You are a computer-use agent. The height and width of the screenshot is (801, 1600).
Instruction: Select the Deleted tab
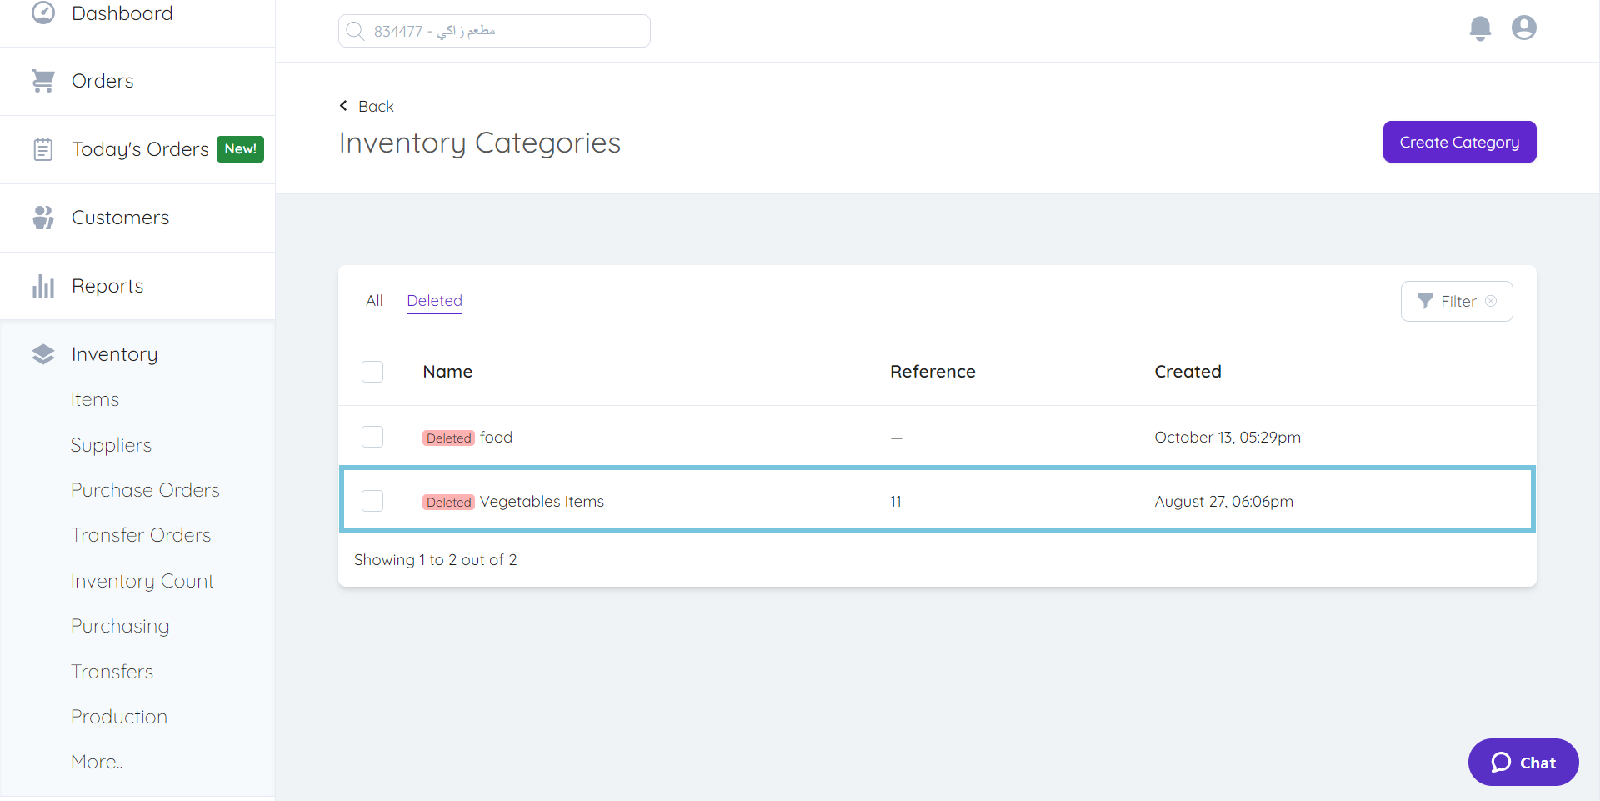click(434, 301)
